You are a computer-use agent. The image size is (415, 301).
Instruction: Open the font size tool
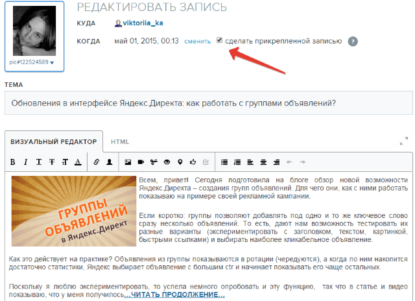[65, 162]
